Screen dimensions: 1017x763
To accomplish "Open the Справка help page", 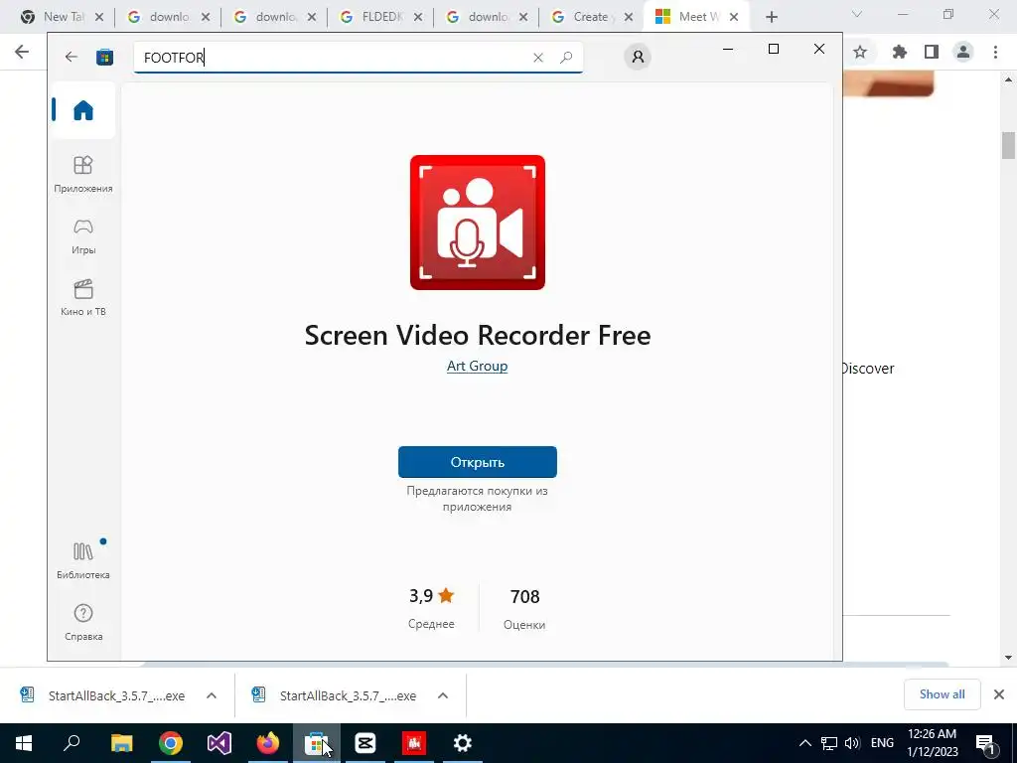I will click(83, 622).
